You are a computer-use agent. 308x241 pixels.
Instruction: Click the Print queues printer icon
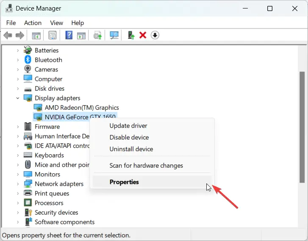(x=28, y=193)
